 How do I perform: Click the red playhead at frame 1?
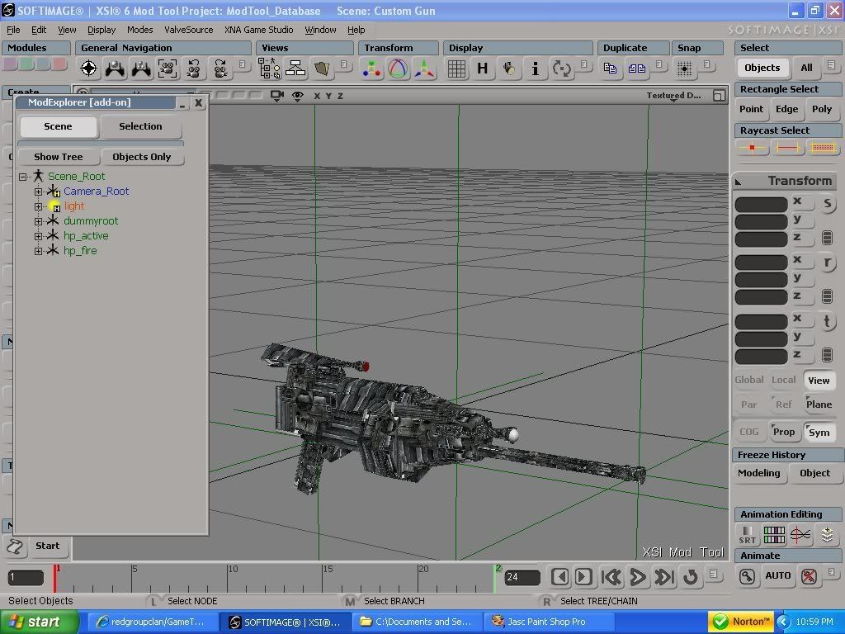tap(54, 578)
